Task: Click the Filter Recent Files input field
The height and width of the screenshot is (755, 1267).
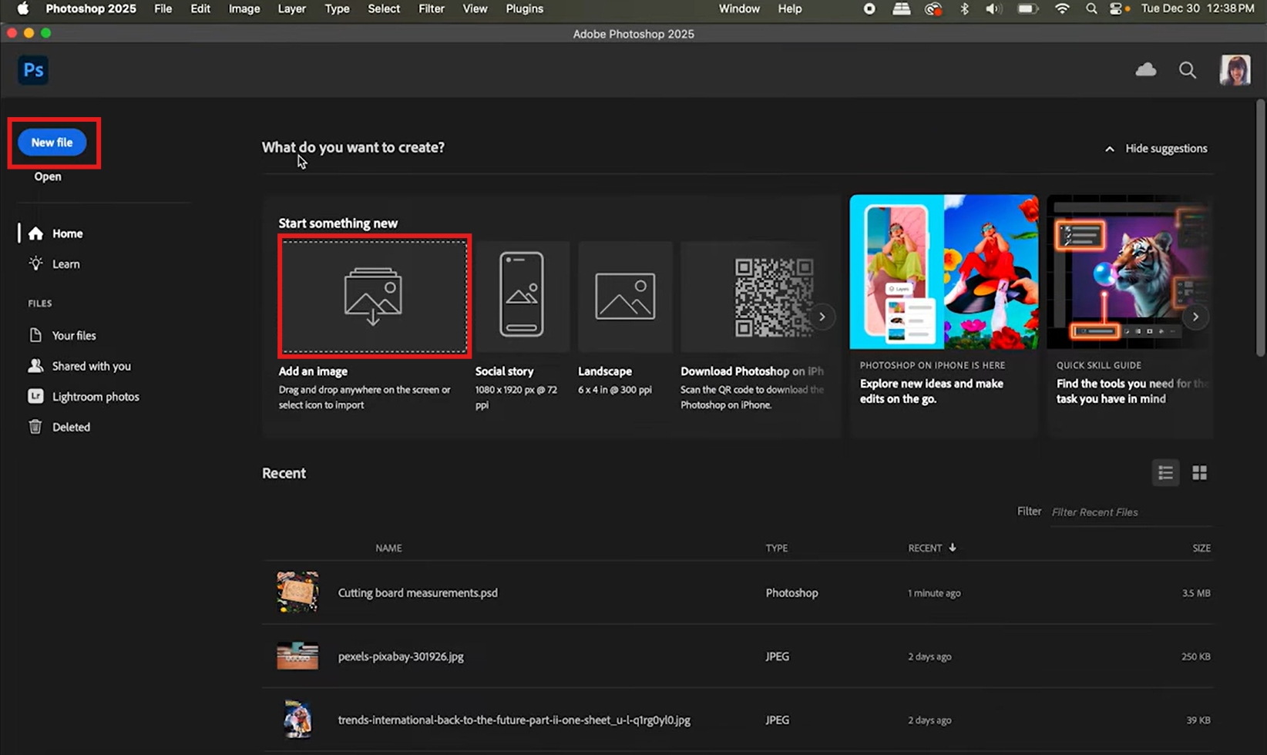Action: pyautogui.click(x=1131, y=512)
